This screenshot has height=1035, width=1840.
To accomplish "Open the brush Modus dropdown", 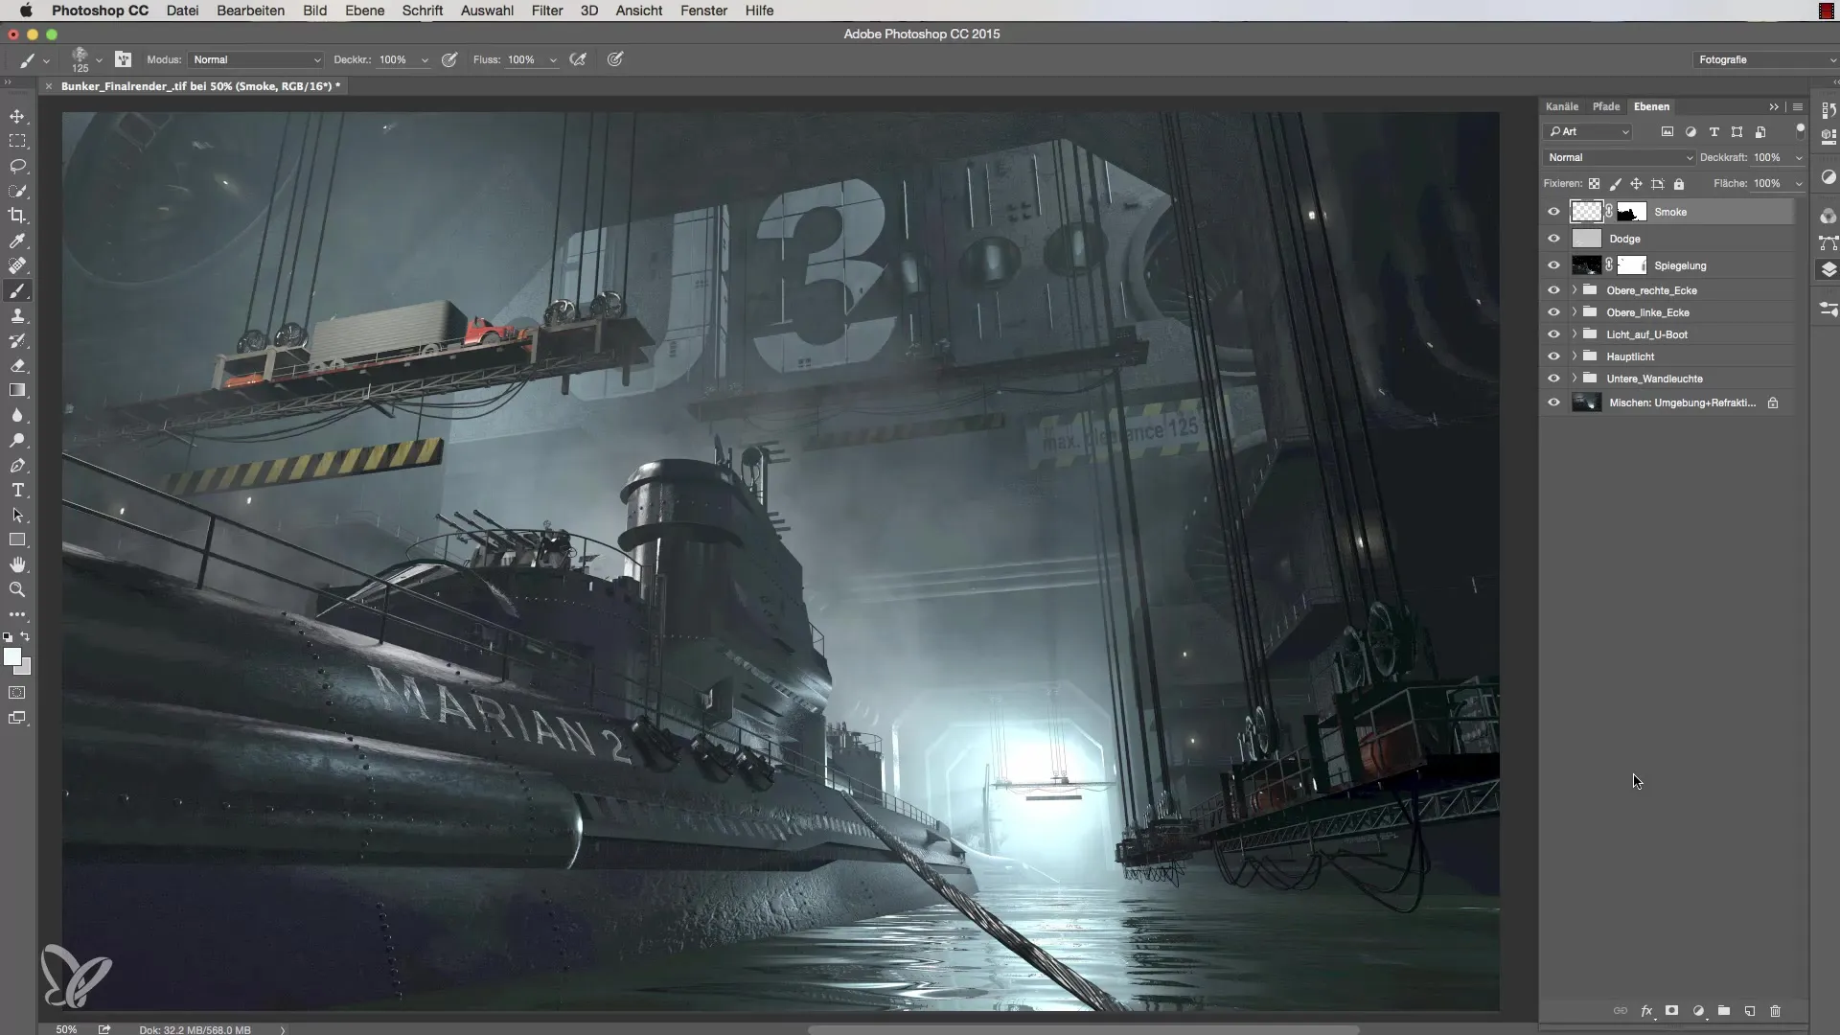I will point(256,59).
